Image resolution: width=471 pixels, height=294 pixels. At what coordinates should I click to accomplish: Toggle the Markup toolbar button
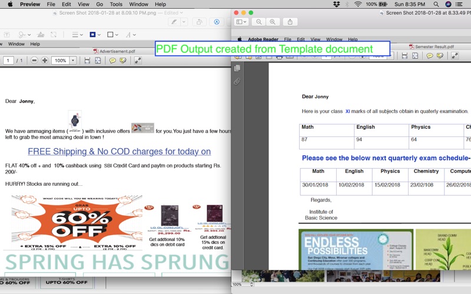tap(217, 22)
